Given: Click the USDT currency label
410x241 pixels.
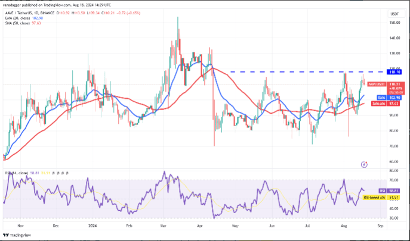Looking at the screenshot, I should [x=394, y=14].
